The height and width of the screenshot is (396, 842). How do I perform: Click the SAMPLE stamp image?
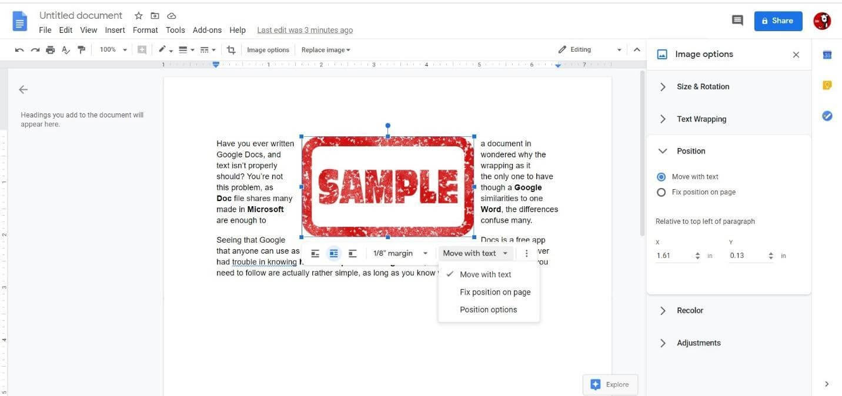tap(387, 187)
